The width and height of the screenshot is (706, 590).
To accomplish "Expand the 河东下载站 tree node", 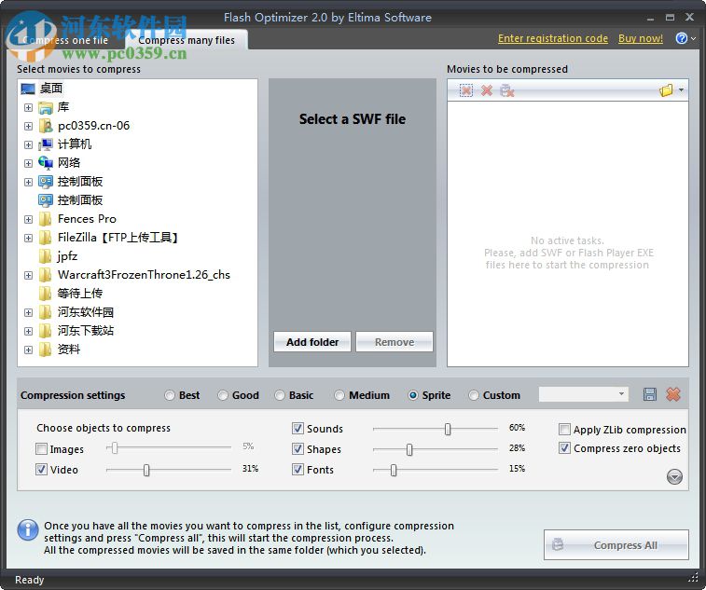I will click(28, 331).
